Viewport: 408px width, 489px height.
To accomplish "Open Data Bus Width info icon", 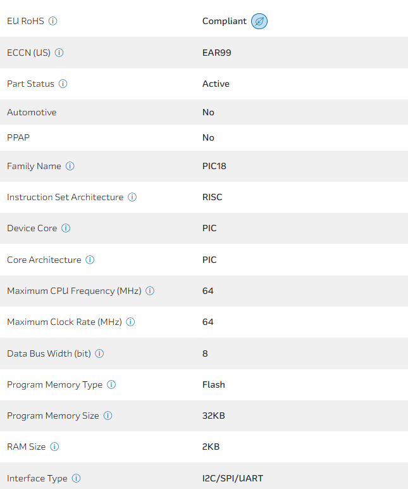I will pos(99,353).
